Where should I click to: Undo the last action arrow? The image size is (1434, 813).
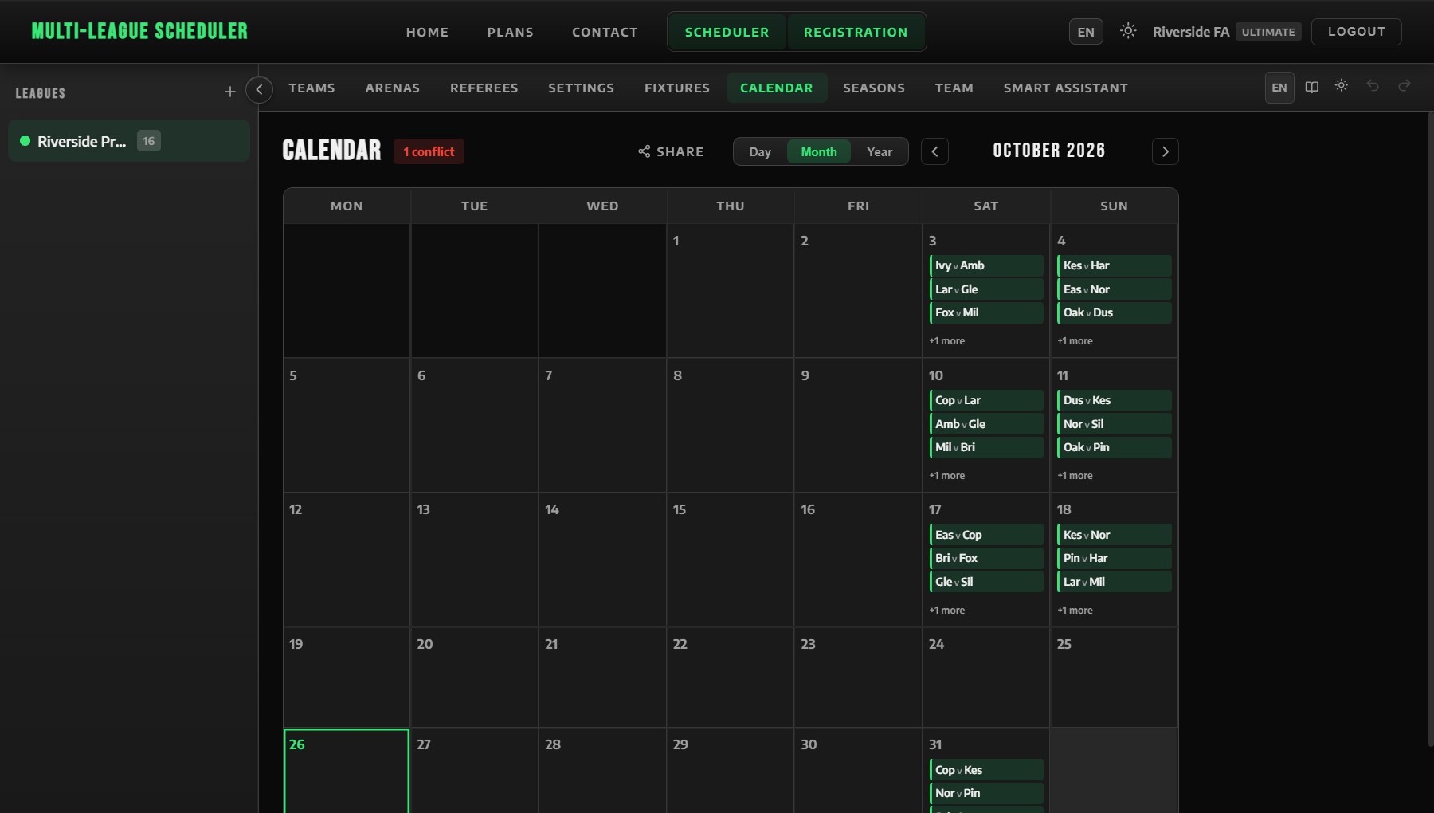tap(1373, 86)
